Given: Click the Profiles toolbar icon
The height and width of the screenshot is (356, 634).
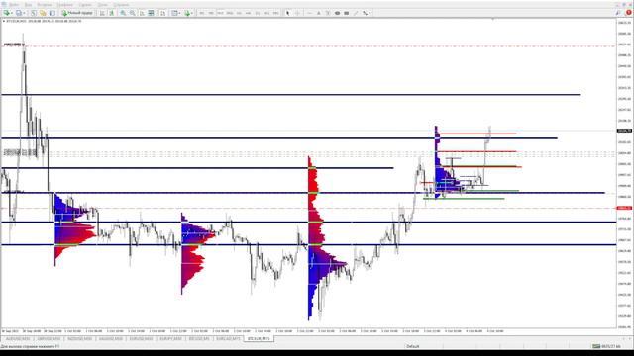Looking at the screenshot, I should [19, 13].
